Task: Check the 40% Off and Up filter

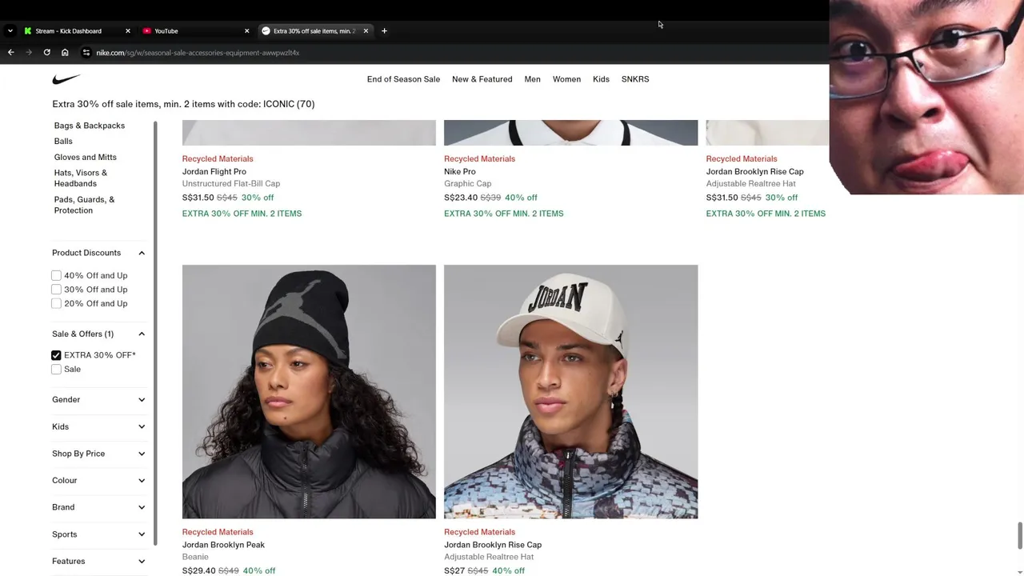Action: [x=56, y=275]
